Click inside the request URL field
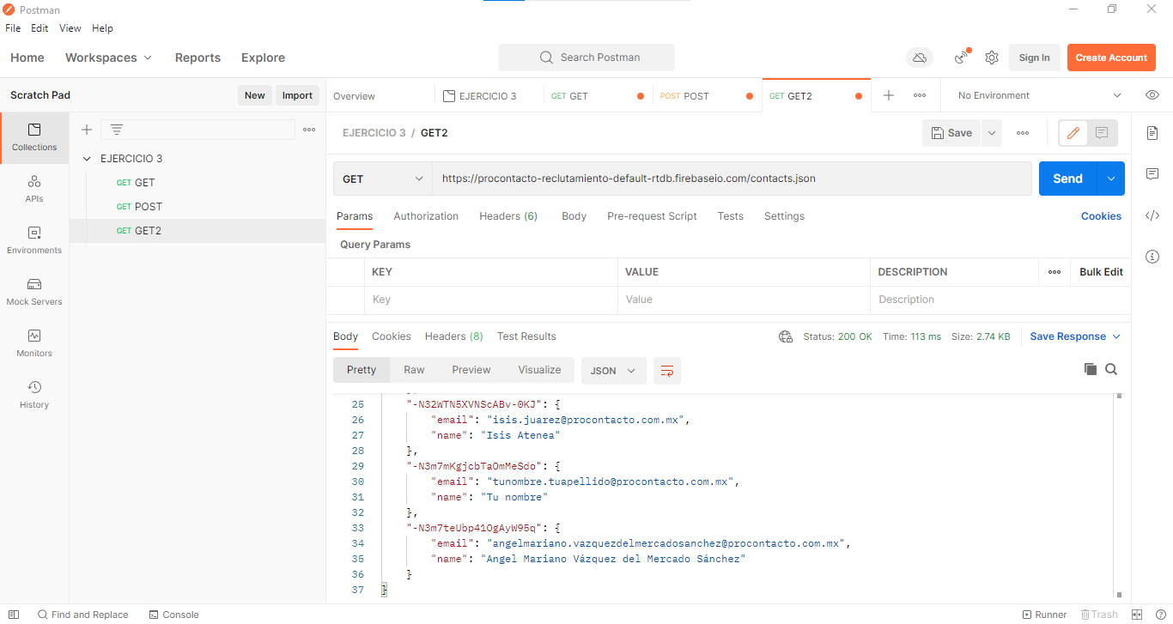This screenshot has height=624, width=1173. click(x=730, y=178)
